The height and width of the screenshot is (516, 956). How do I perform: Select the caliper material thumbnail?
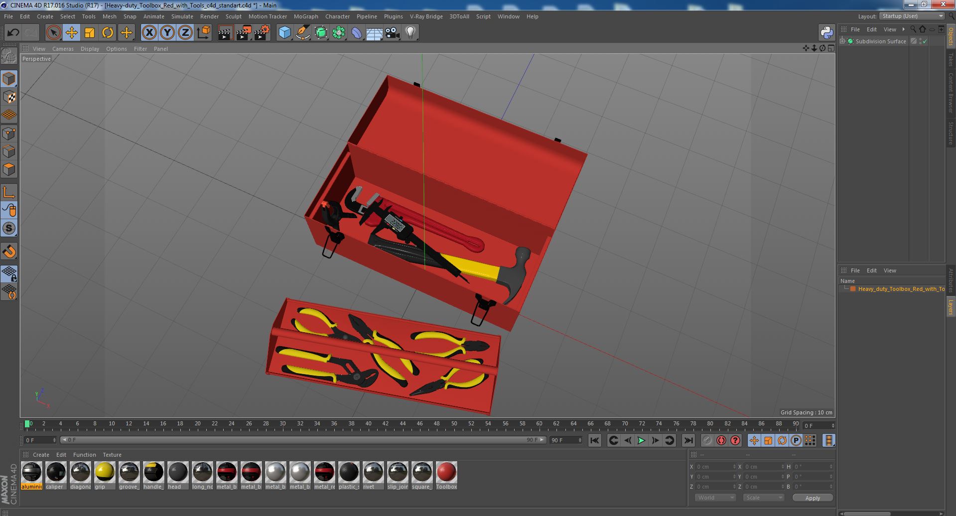(x=56, y=476)
